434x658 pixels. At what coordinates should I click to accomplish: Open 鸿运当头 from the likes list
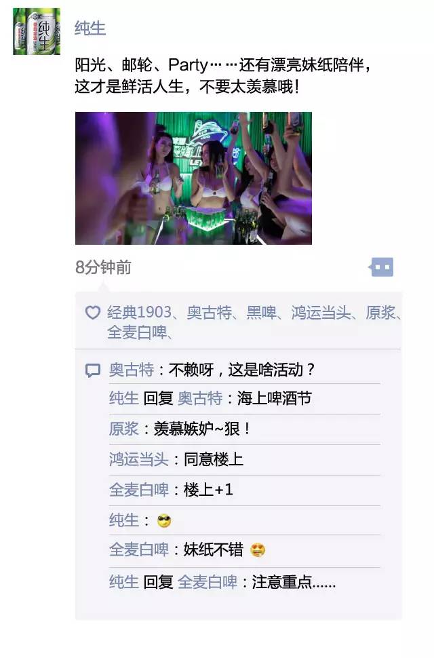click(x=321, y=313)
